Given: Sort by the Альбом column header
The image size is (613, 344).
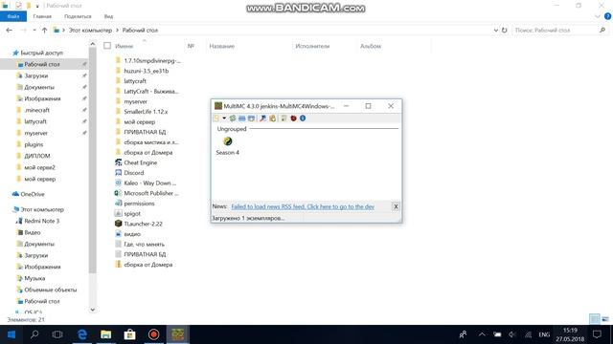Looking at the screenshot, I should pyautogui.click(x=371, y=46).
